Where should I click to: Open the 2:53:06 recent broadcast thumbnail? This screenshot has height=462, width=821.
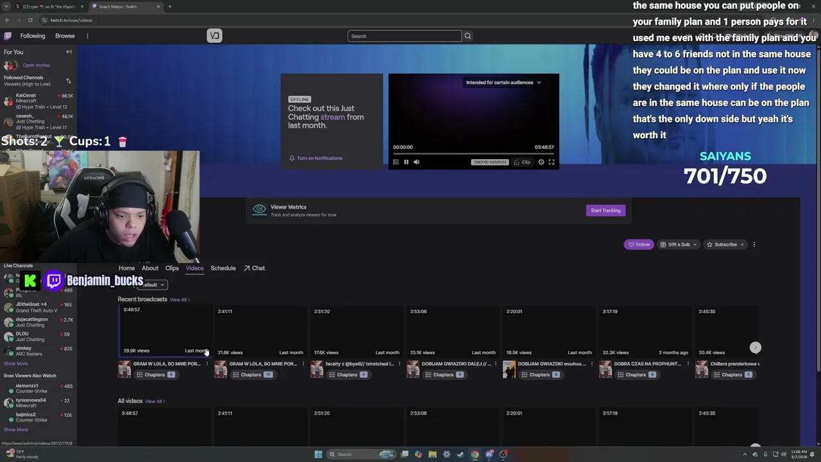point(452,331)
